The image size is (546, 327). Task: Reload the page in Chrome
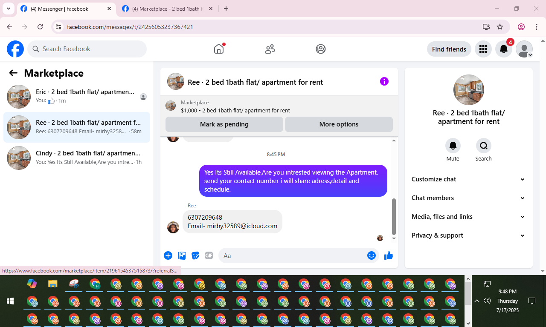40,27
